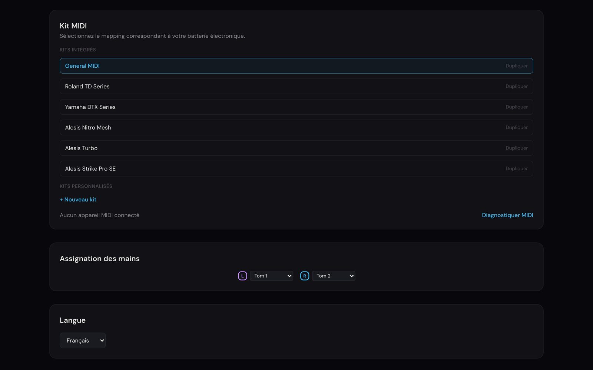Create a new kit with + Nouveau kit

click(78, 199)
